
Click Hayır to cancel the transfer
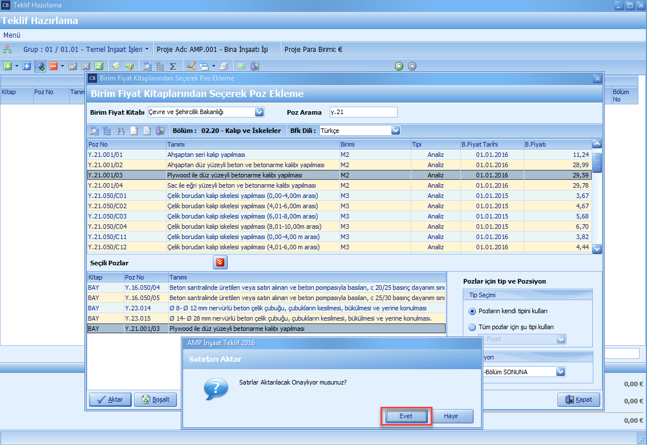tap(451, 416)
